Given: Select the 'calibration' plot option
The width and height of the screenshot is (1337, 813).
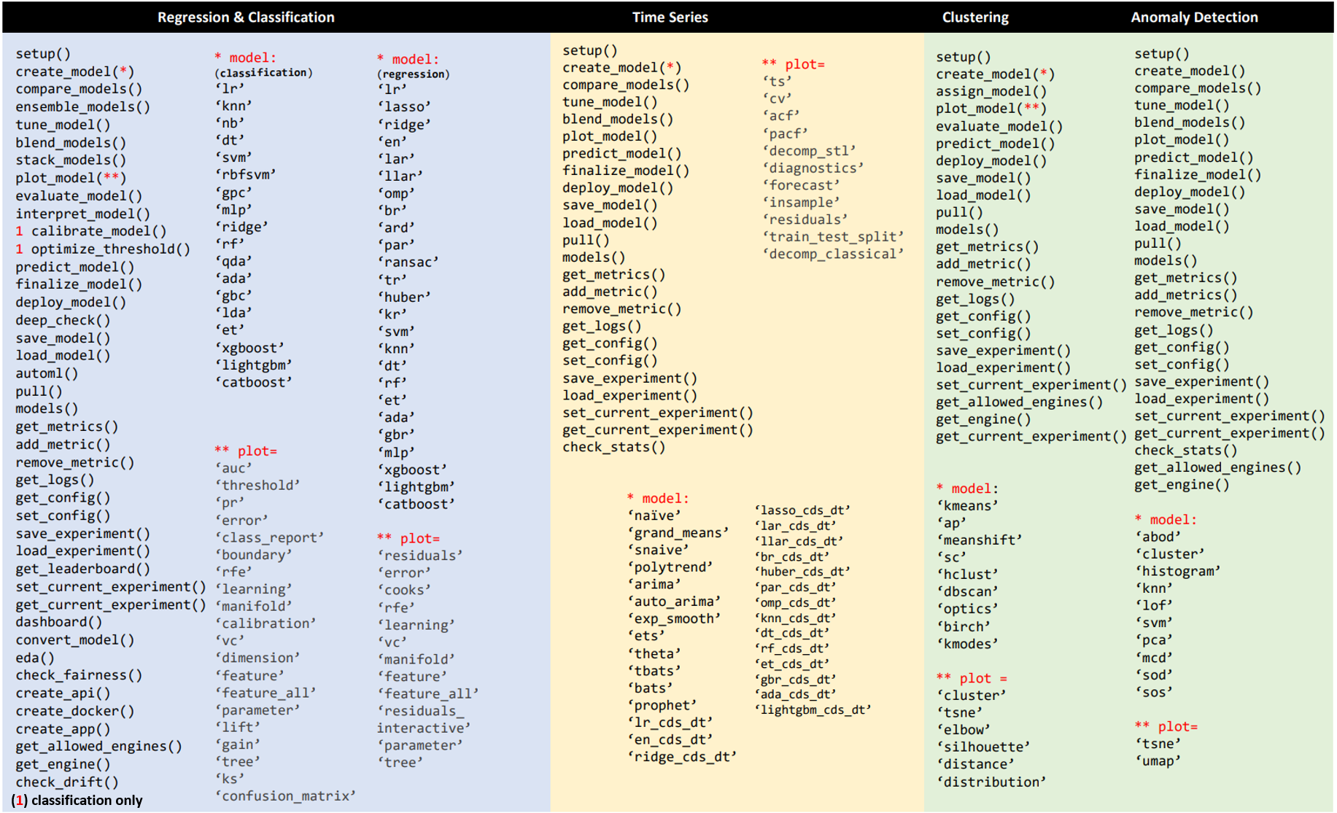Looking at the screenshot, I should [x=266, y=623].
